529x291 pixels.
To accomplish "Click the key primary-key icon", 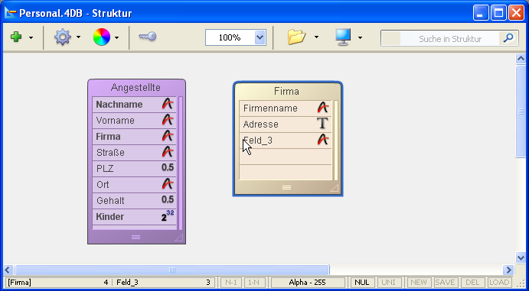I will pyautogui.click(x=148, y=37).
